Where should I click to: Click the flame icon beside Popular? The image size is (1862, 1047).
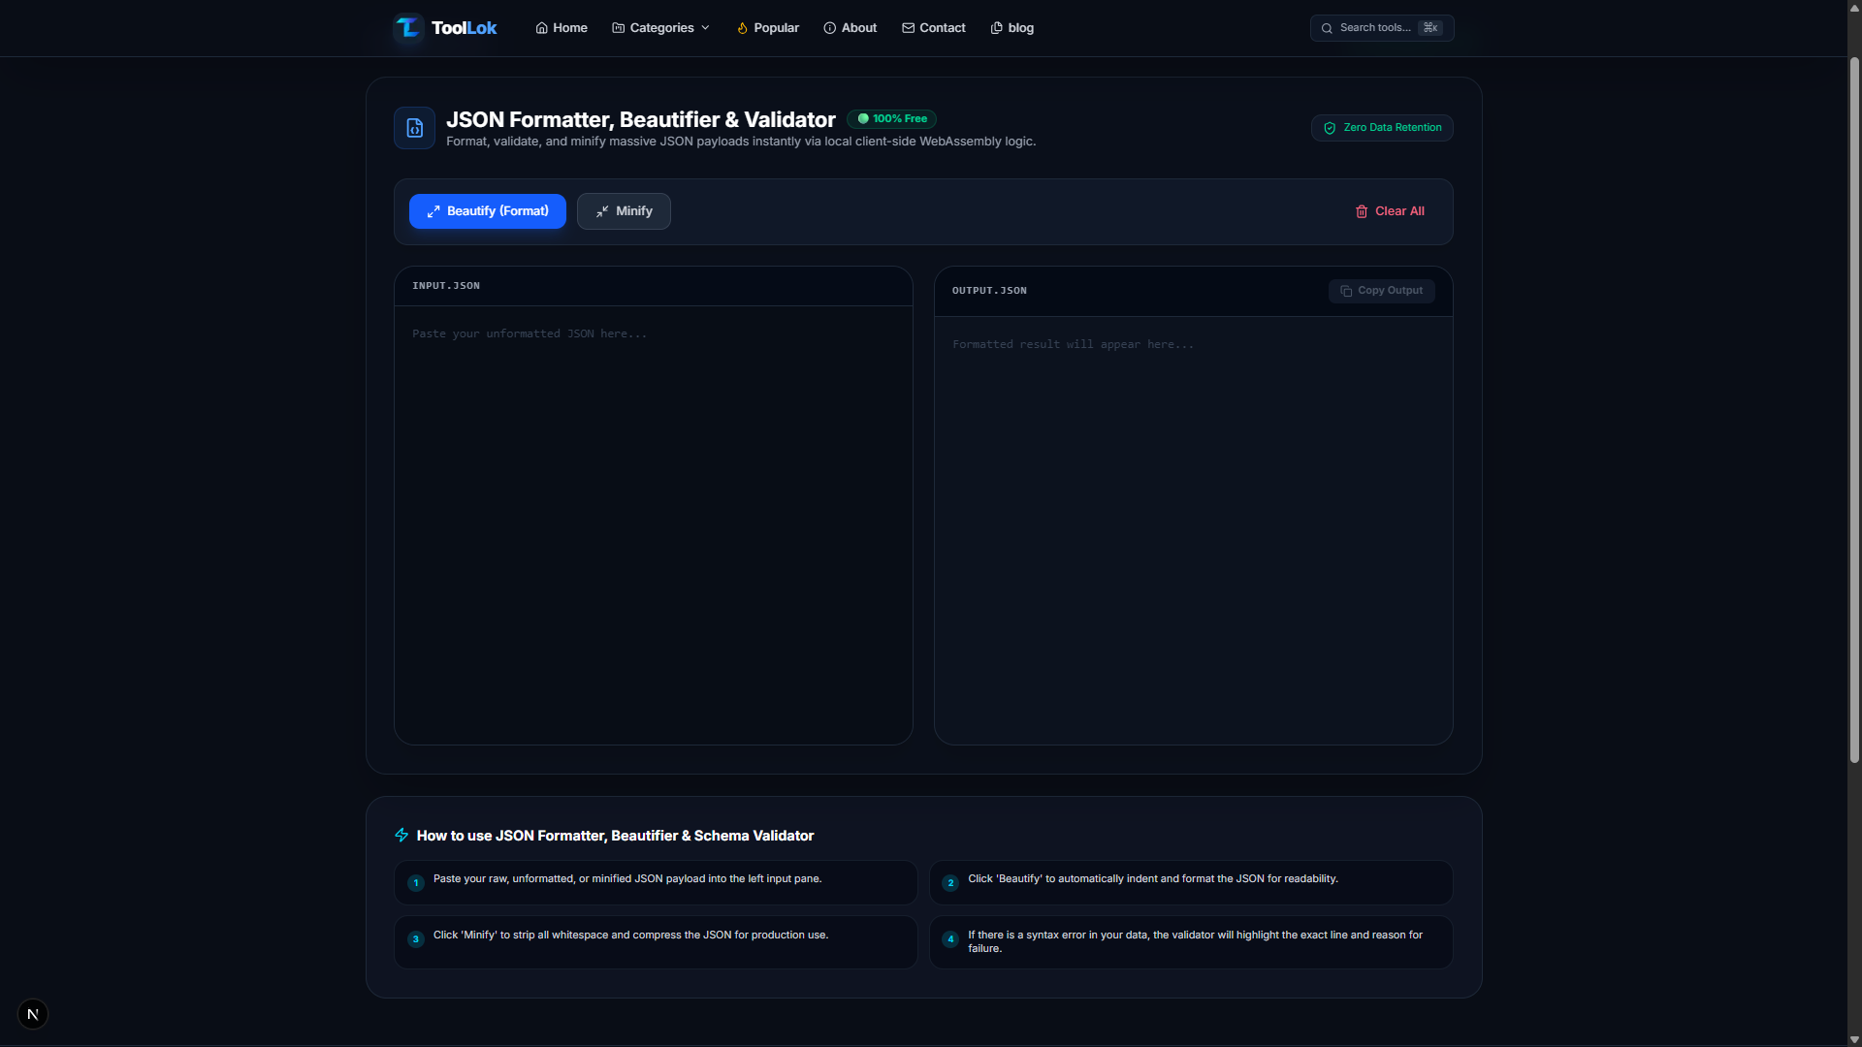coord(742,28)
